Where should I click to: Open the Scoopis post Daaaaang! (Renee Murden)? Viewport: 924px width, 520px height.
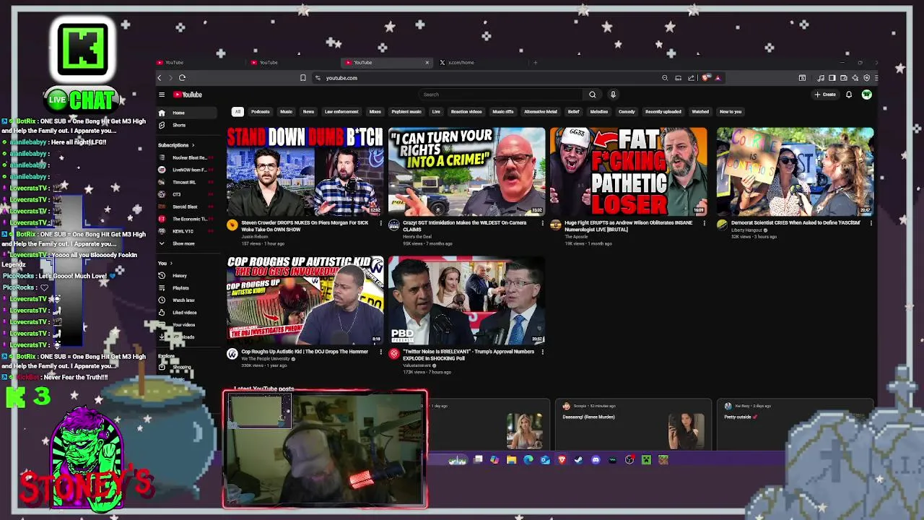(633, 425)
